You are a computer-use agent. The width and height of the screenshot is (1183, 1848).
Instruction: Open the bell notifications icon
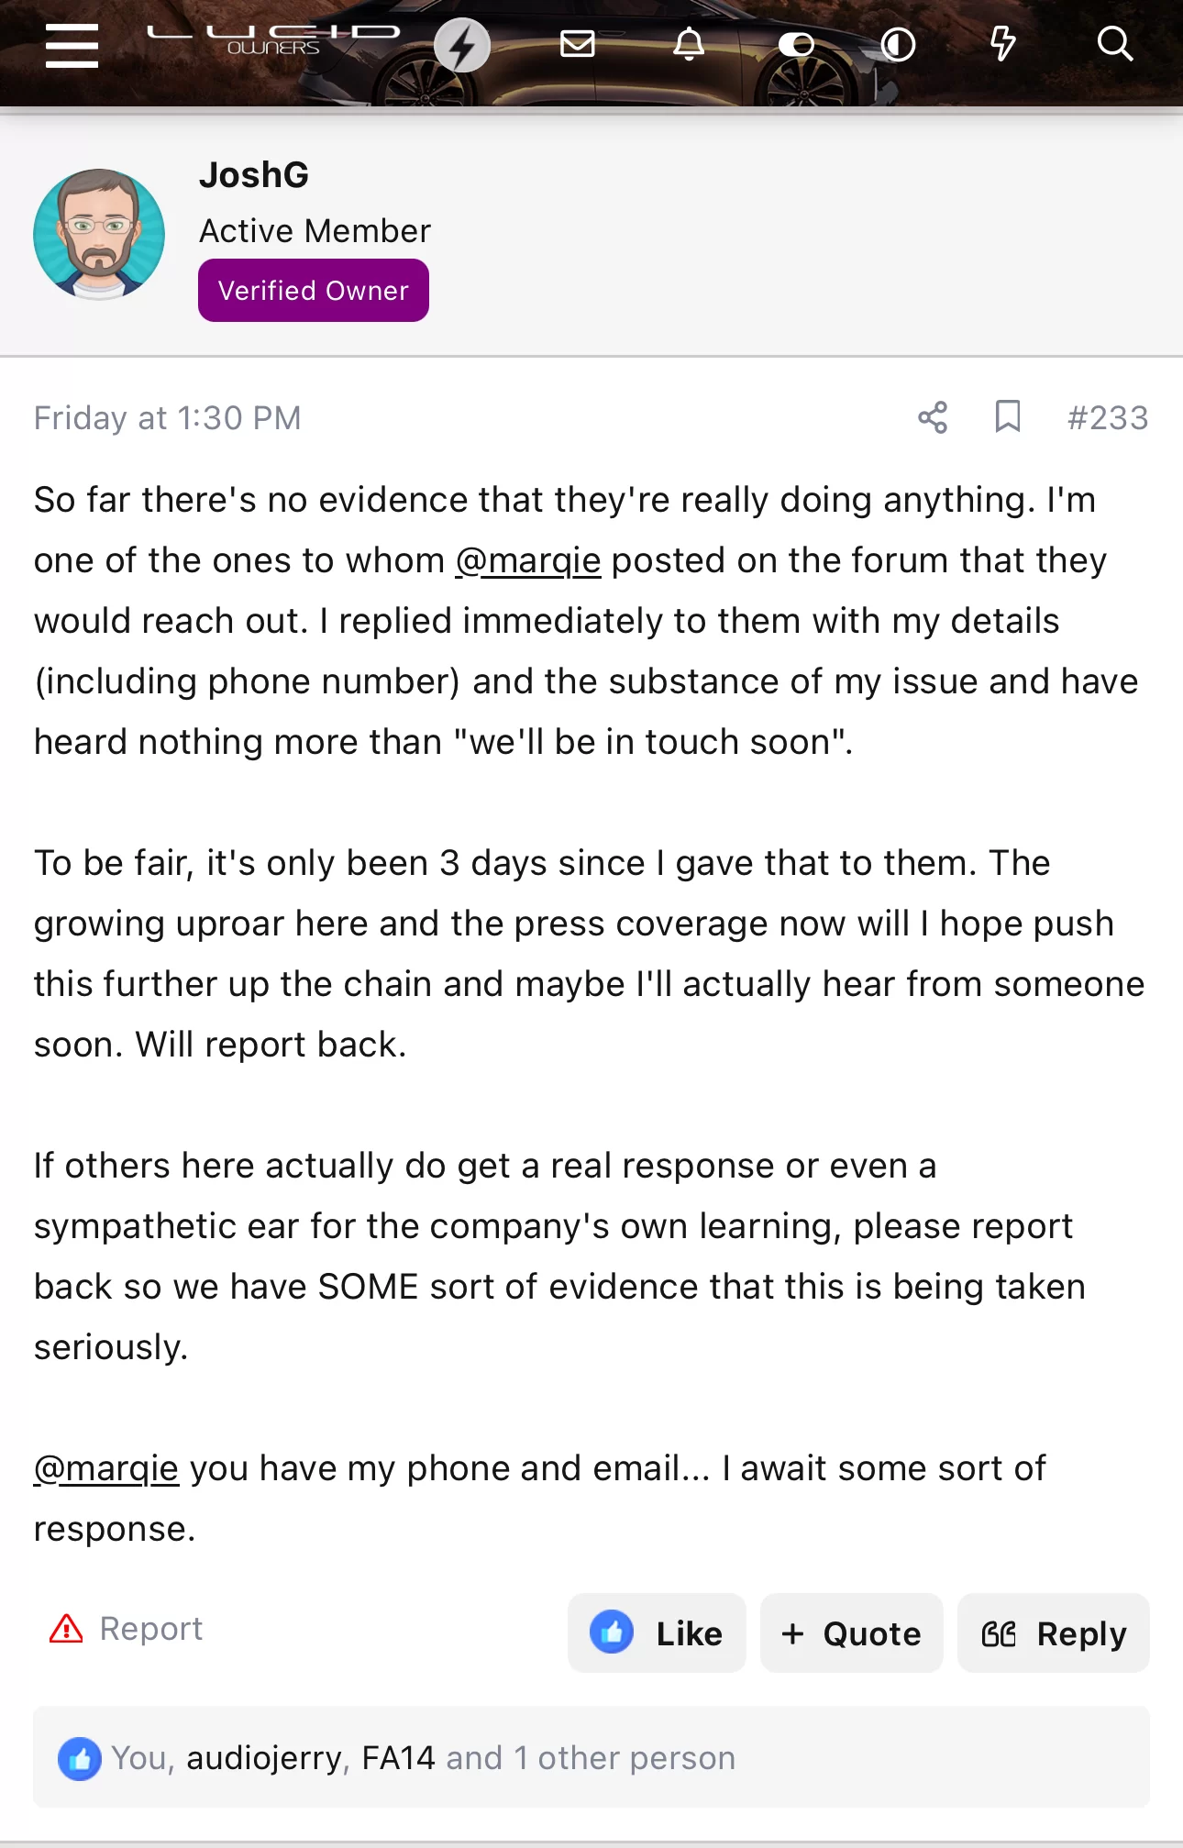click(689, 44)
